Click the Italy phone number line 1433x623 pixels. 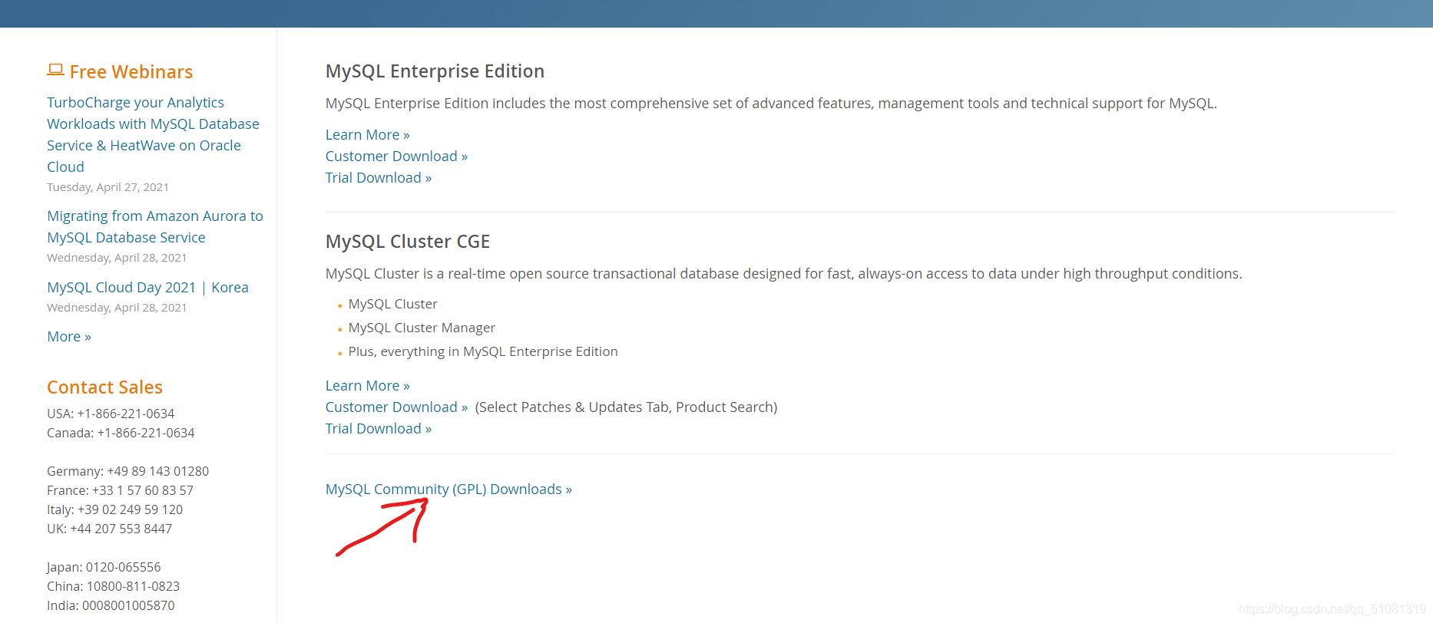114,509
